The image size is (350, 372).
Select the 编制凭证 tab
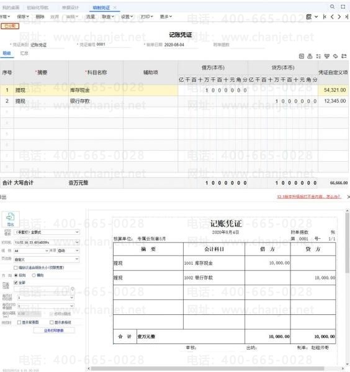101,7
